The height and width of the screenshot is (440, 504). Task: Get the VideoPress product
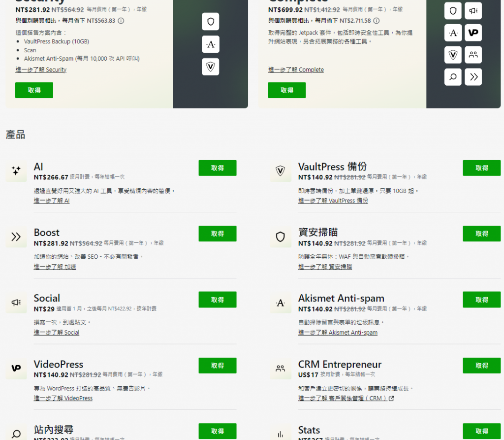(x=217, y=365)
